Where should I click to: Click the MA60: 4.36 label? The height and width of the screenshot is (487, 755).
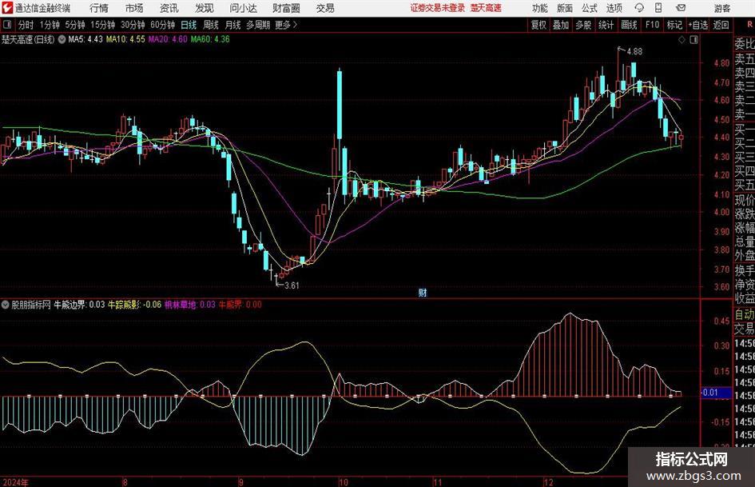click(210, 39)
